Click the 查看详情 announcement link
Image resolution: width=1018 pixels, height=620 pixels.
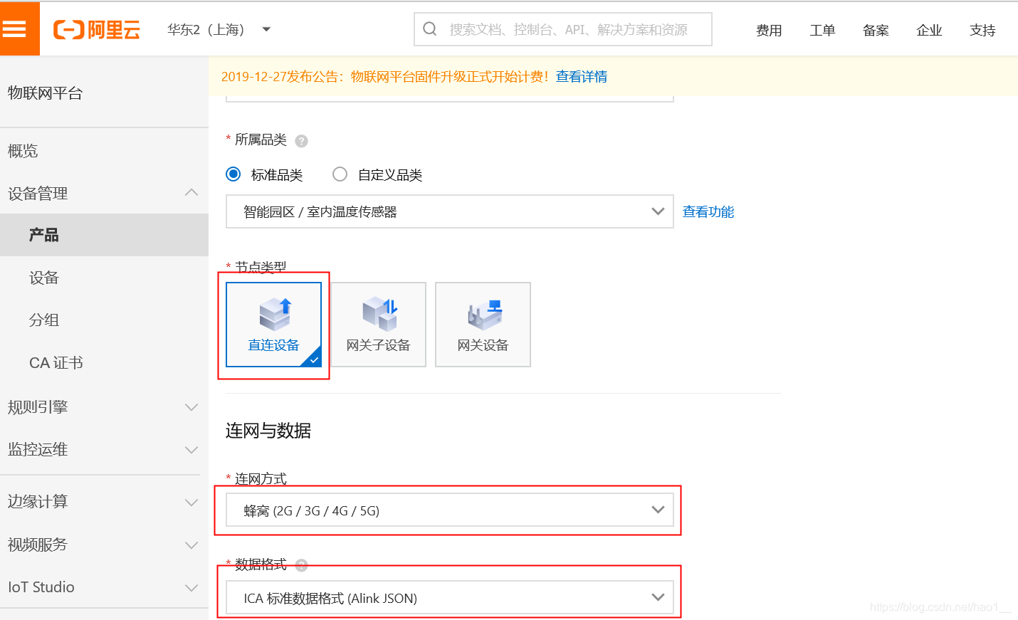582,77
